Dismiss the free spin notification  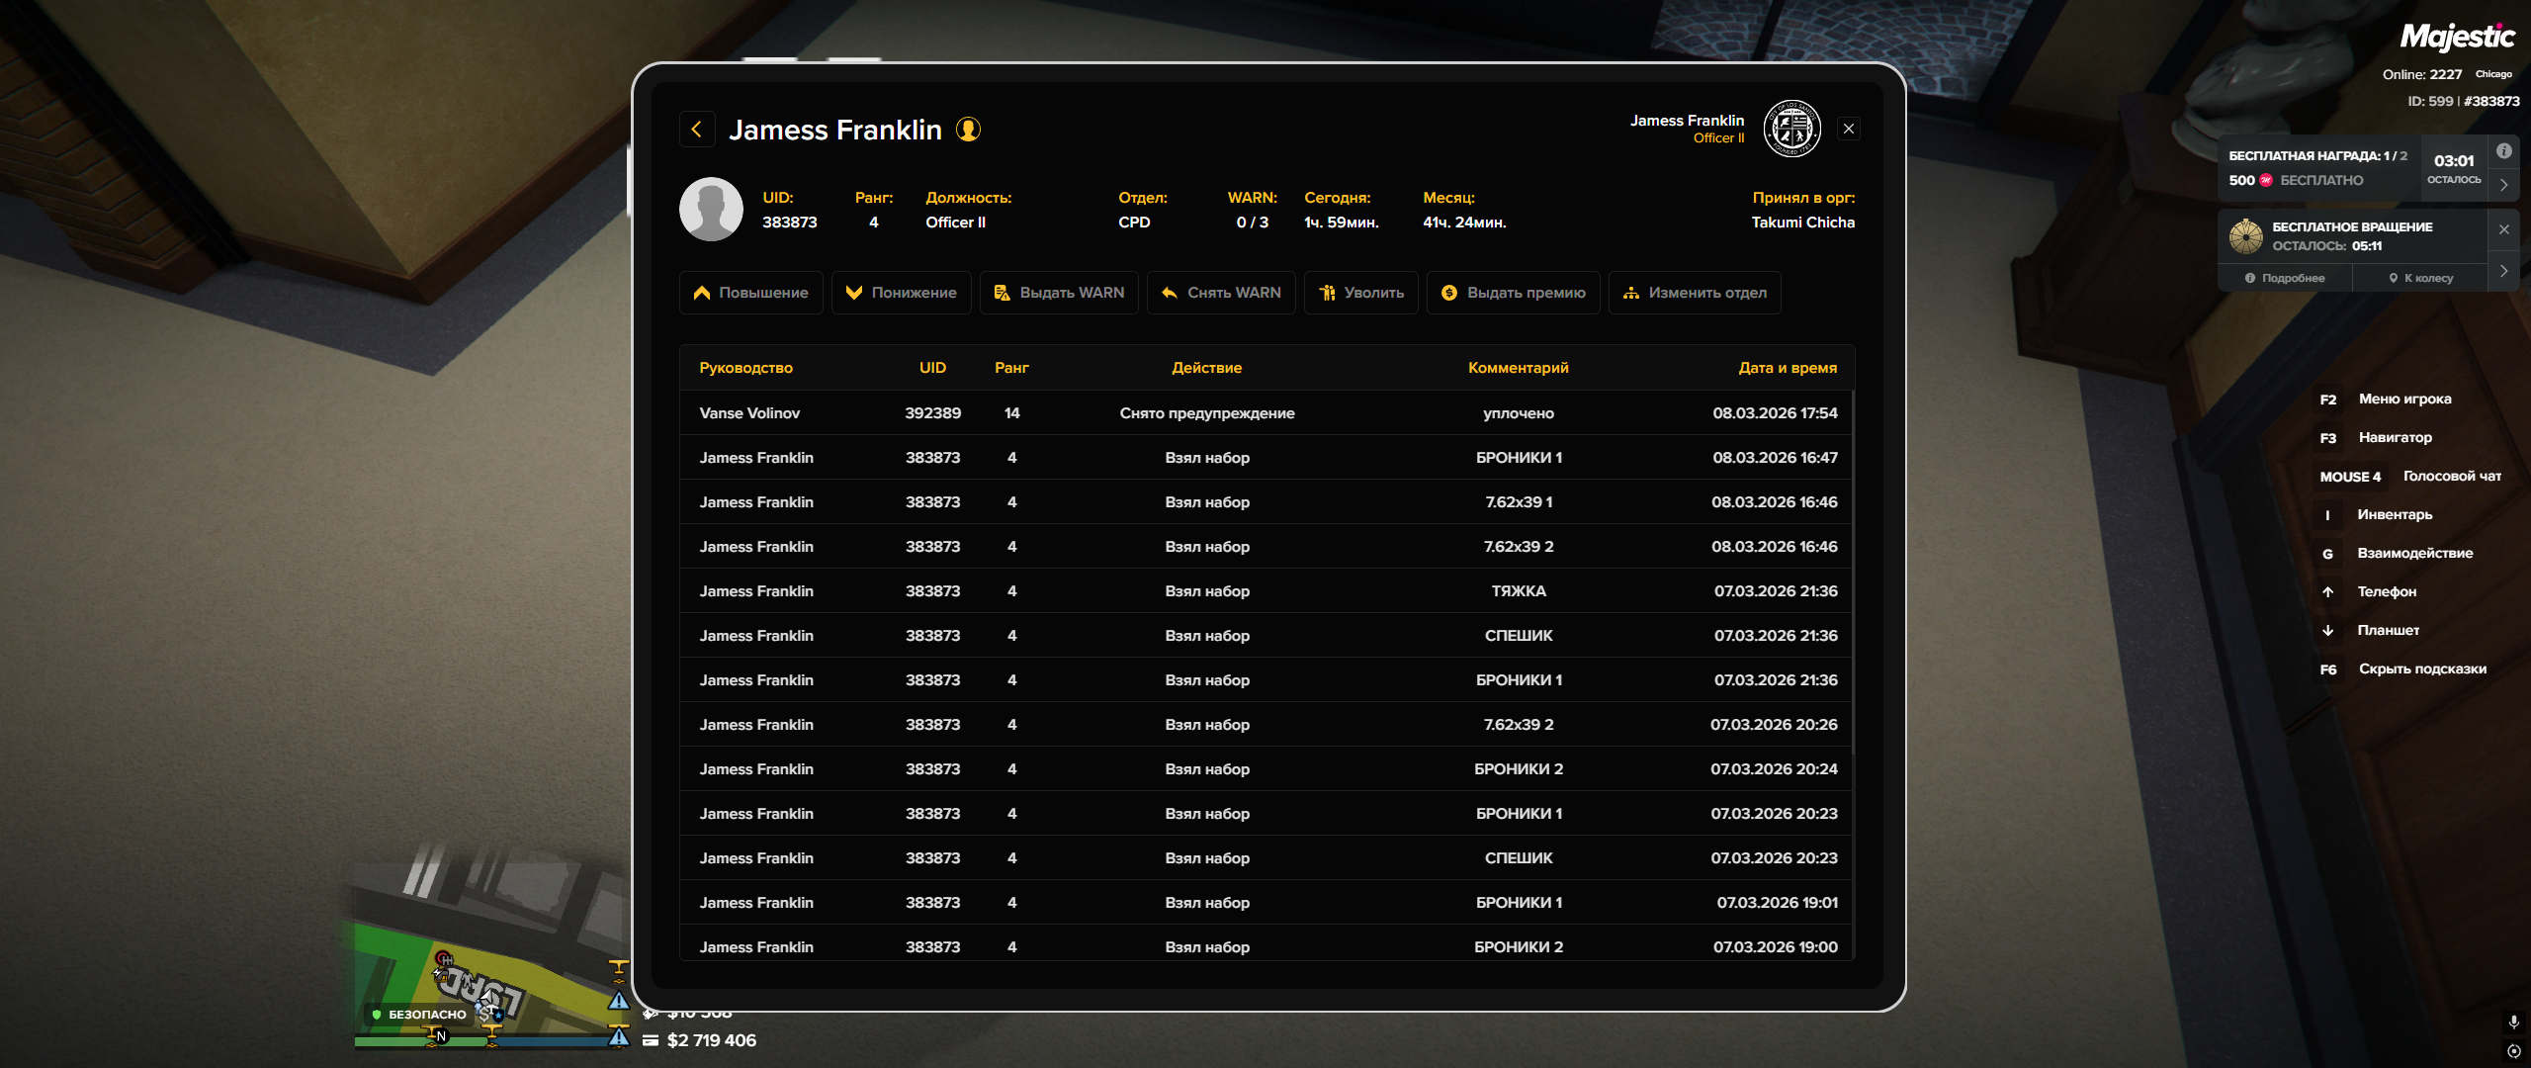click(x=2503, y=229)
